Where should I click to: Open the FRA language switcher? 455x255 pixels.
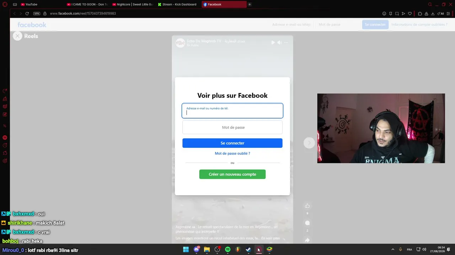click(x=409, y=249)
